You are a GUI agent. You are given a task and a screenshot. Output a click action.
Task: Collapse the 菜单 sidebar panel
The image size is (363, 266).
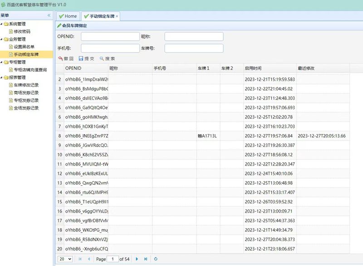pyautogui.click(x=49, y=15)
